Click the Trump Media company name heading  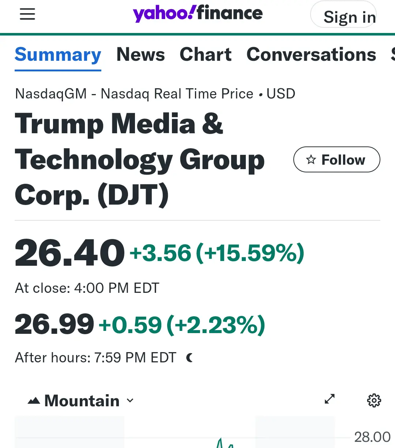click(x=139, y=160)
